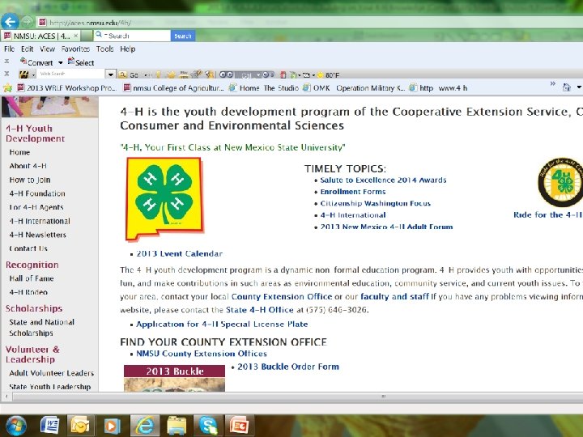Click the 80°F weather sun icon
583x437 pixels.
point(320,75)
